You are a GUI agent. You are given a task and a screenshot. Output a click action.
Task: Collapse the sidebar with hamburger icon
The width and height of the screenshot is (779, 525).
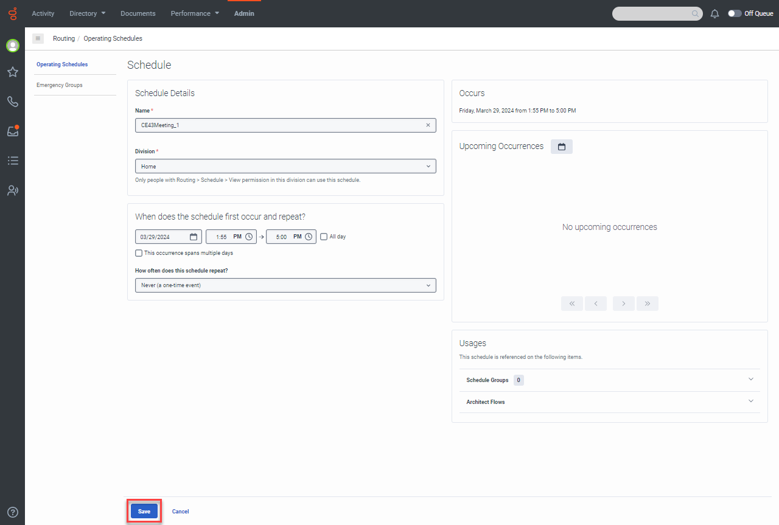point(38,38)
